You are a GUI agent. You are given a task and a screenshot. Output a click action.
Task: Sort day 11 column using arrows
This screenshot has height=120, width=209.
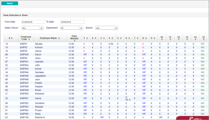(170, 40)
